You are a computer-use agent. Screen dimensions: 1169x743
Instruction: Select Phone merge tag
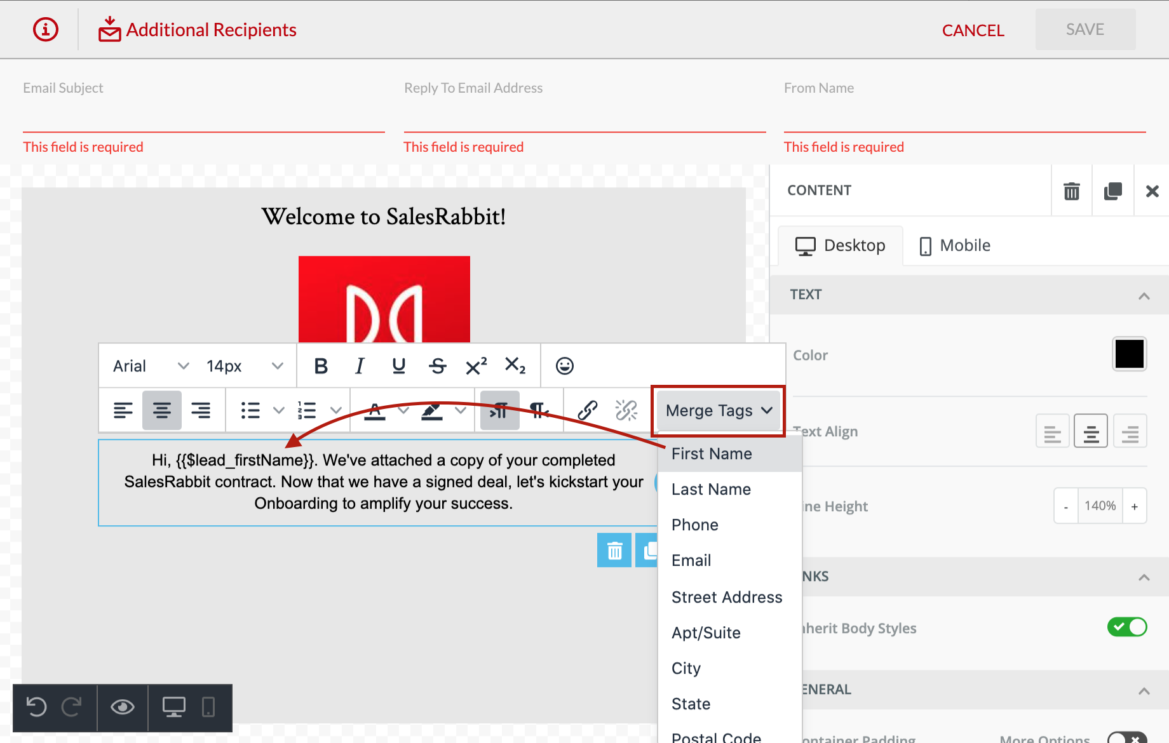pos(730,525)
